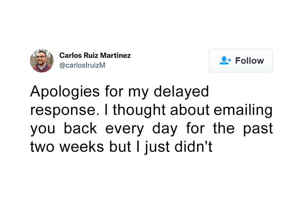This screenshot has width=303, height=202.
Task: Visit the @carlosIruizM handle link
Action: coord(82,65)
